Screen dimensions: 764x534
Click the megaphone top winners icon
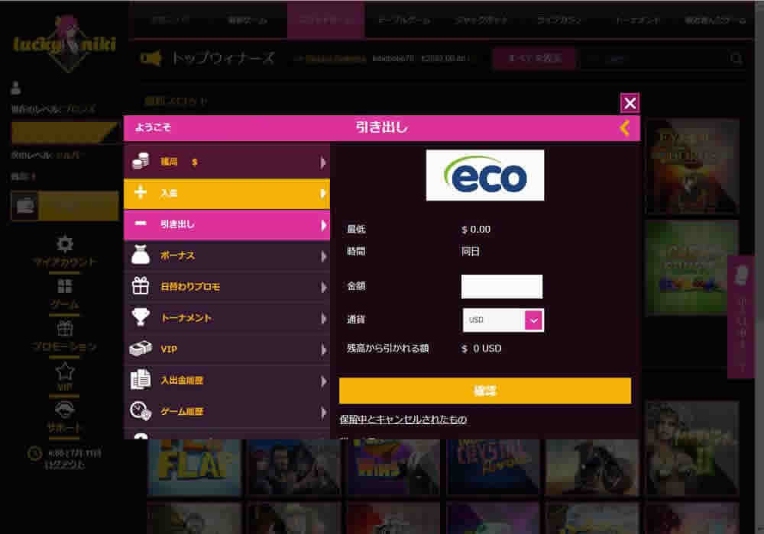(x=151, y=59)
